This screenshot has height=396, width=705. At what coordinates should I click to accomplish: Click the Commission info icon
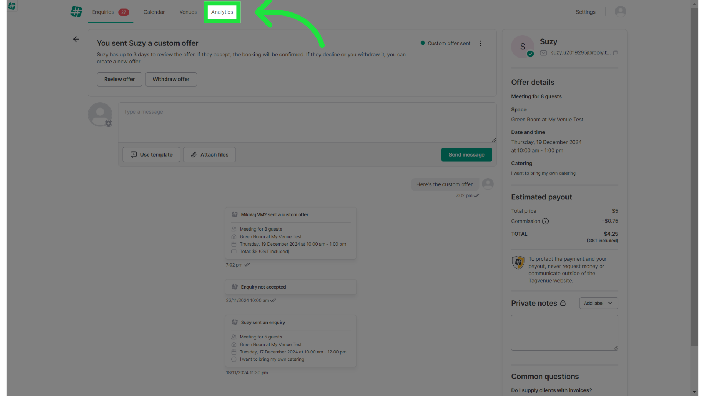545,221
